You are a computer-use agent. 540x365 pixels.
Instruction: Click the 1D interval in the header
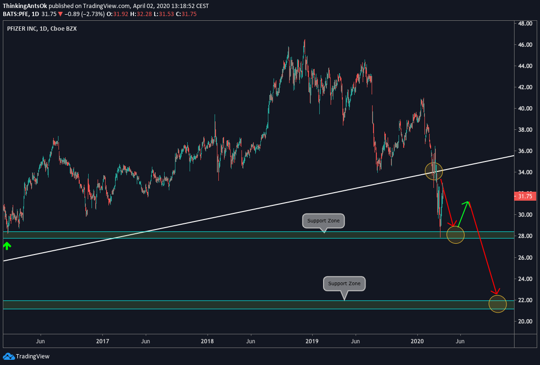click(35, 14)
